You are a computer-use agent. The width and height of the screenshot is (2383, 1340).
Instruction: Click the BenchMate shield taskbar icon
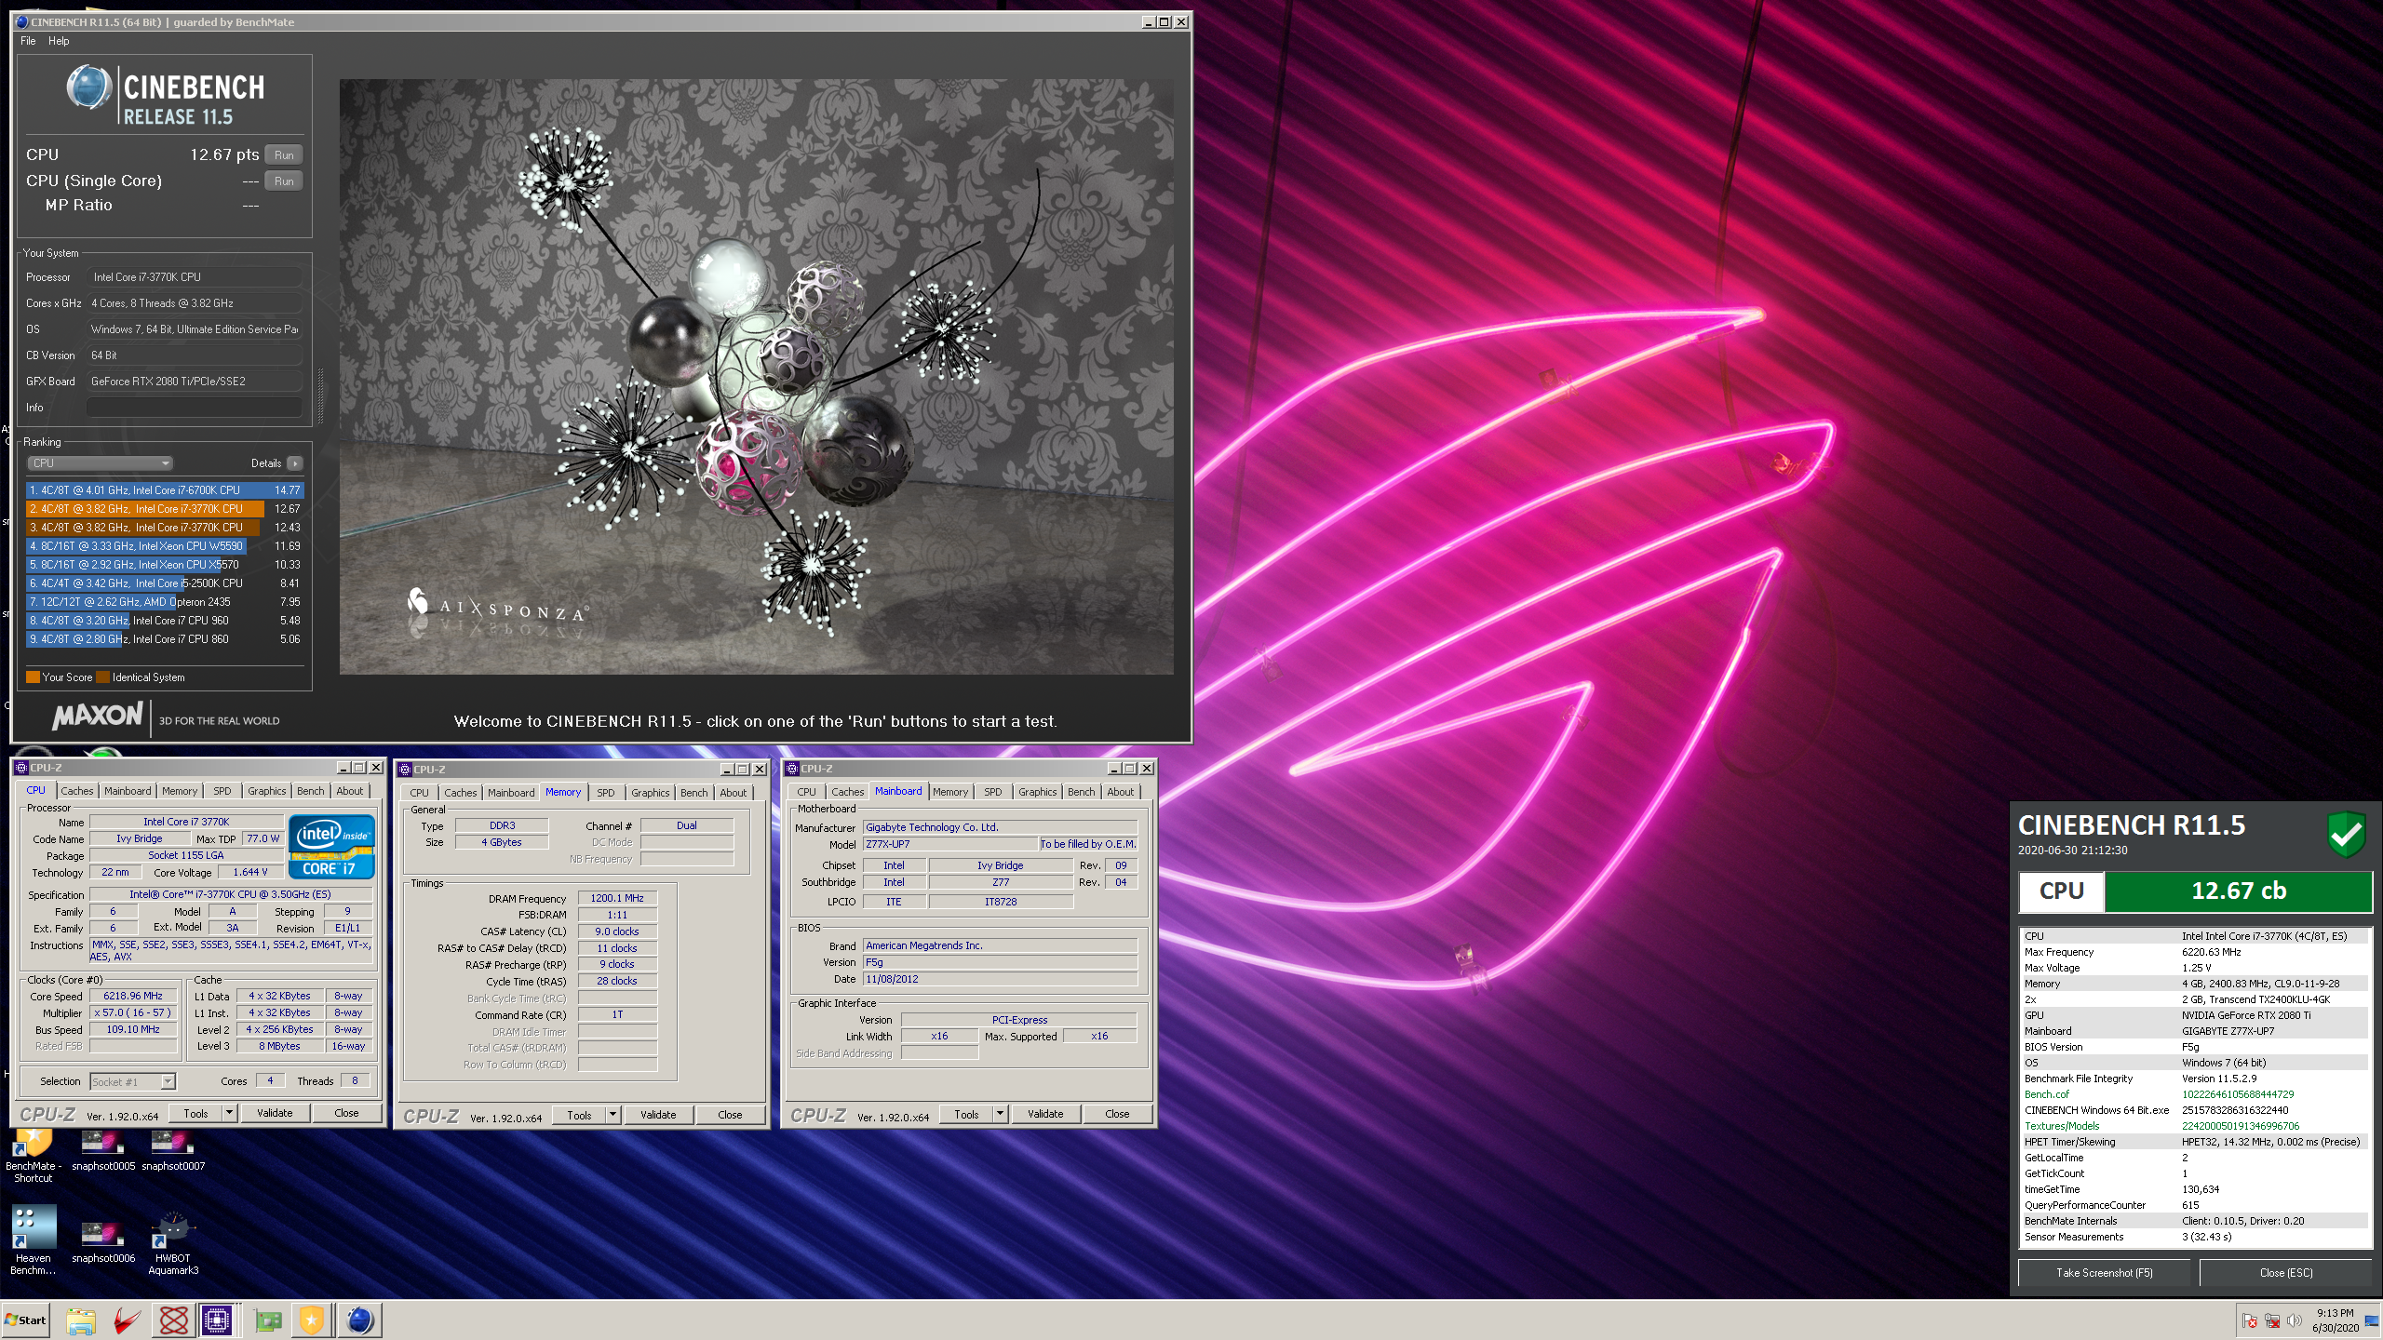311,1320
